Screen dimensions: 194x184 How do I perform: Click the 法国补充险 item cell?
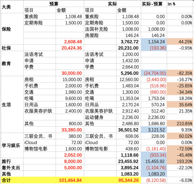coord(100,29)
